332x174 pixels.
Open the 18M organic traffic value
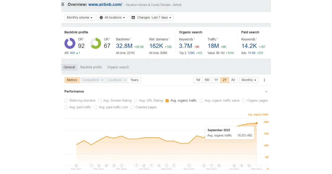213,46
